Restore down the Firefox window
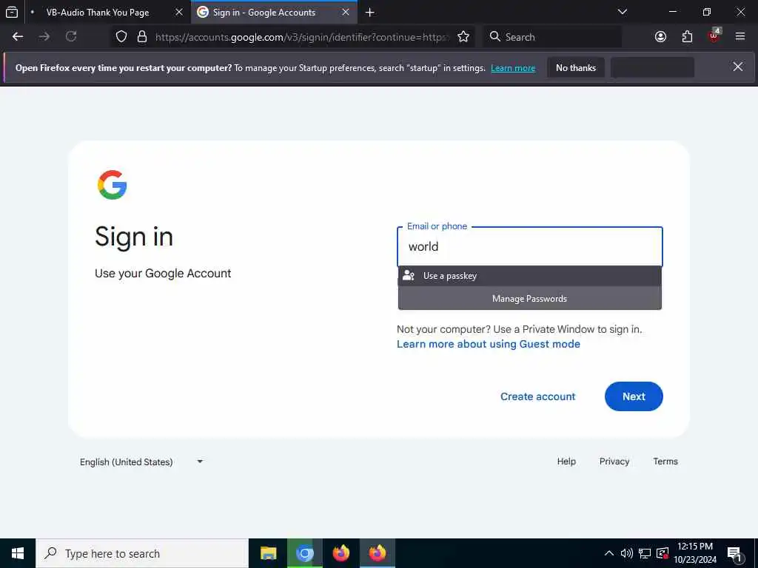758x568 pixels. pos(707,12)
